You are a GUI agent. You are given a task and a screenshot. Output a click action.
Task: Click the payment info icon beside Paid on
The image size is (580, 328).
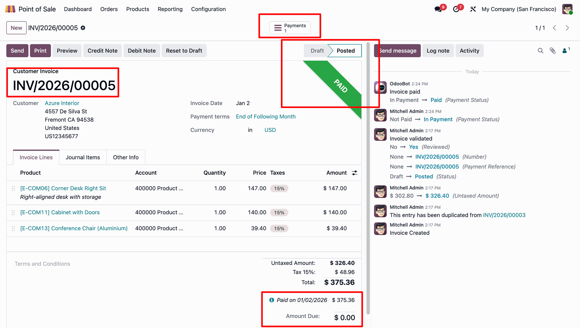(272, 300)
